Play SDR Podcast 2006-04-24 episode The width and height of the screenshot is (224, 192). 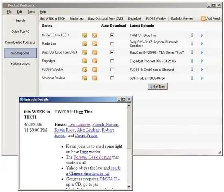click(x=202, y=78)
